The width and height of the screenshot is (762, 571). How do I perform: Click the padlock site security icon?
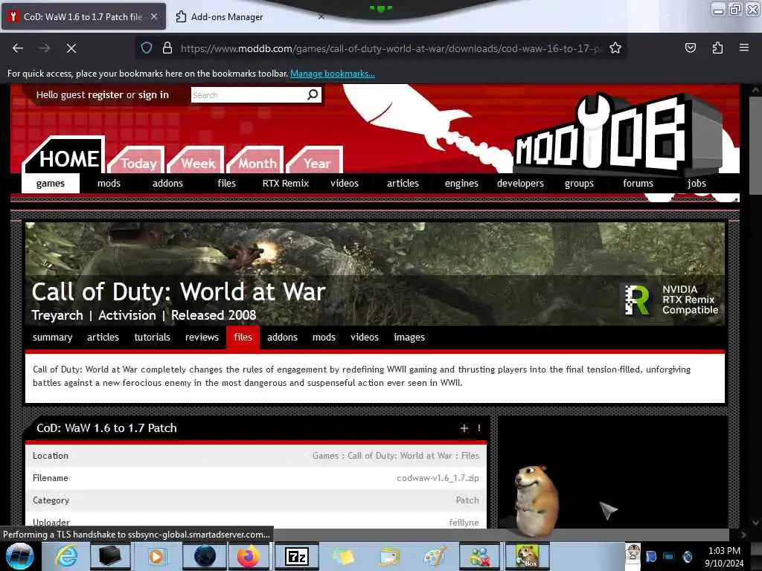click(167, 48)
